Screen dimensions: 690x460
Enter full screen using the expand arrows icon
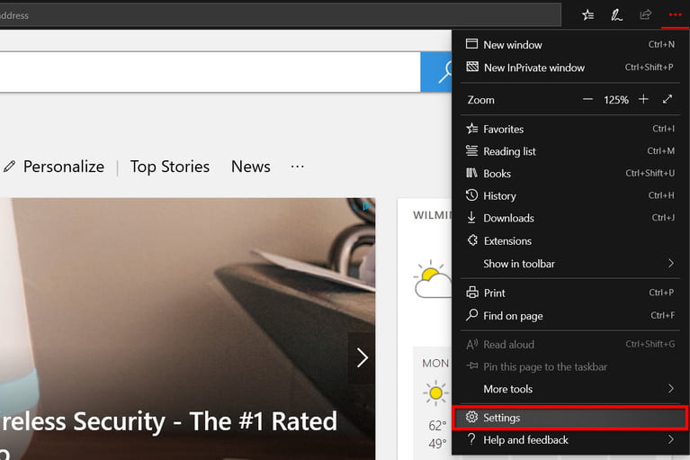tap(668, 99)
